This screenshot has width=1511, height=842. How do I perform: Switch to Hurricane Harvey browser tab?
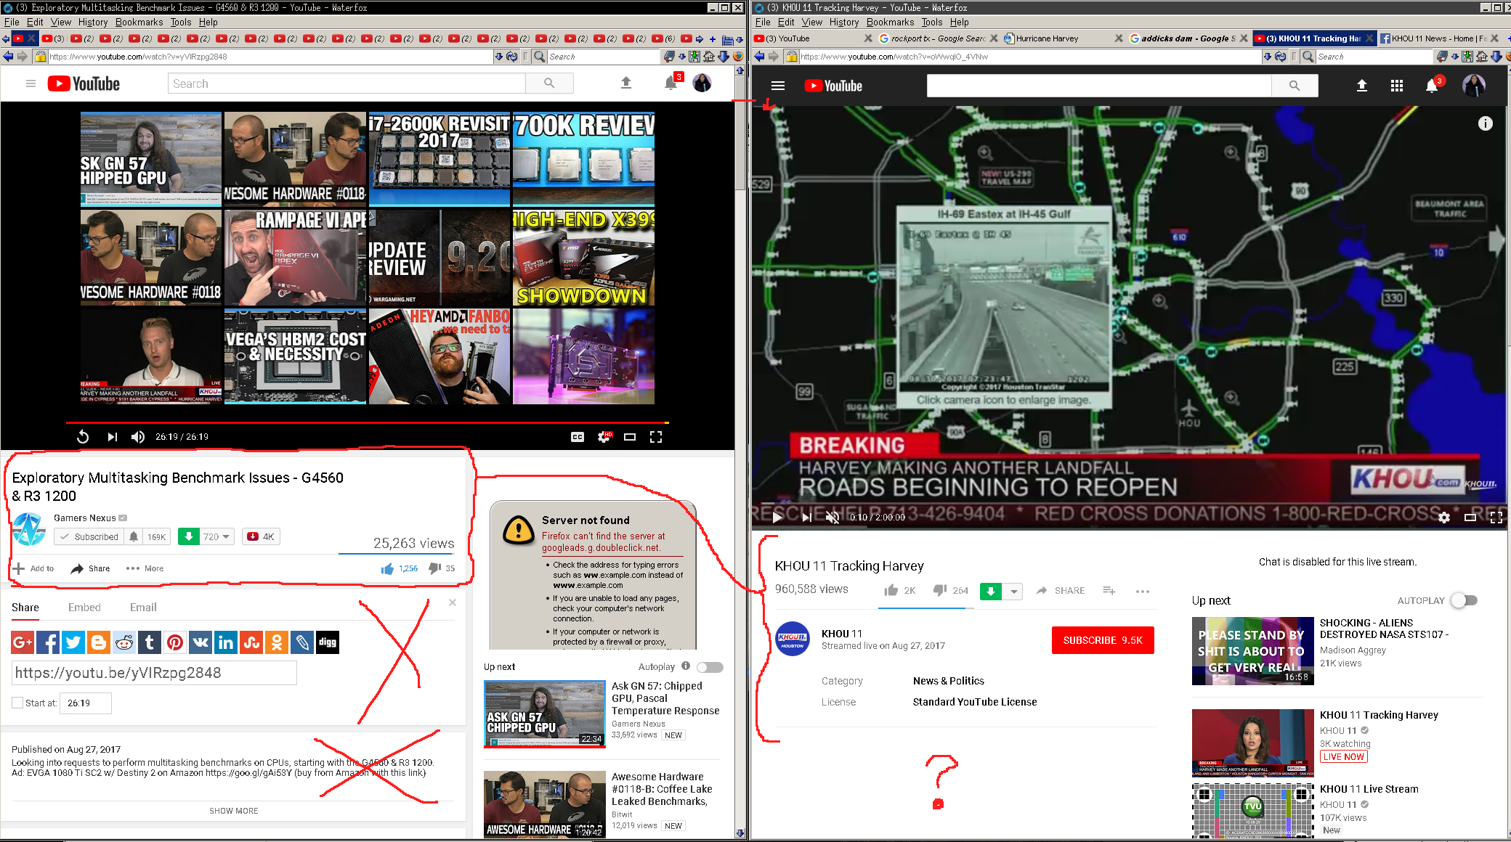[x=1047, y=38]
